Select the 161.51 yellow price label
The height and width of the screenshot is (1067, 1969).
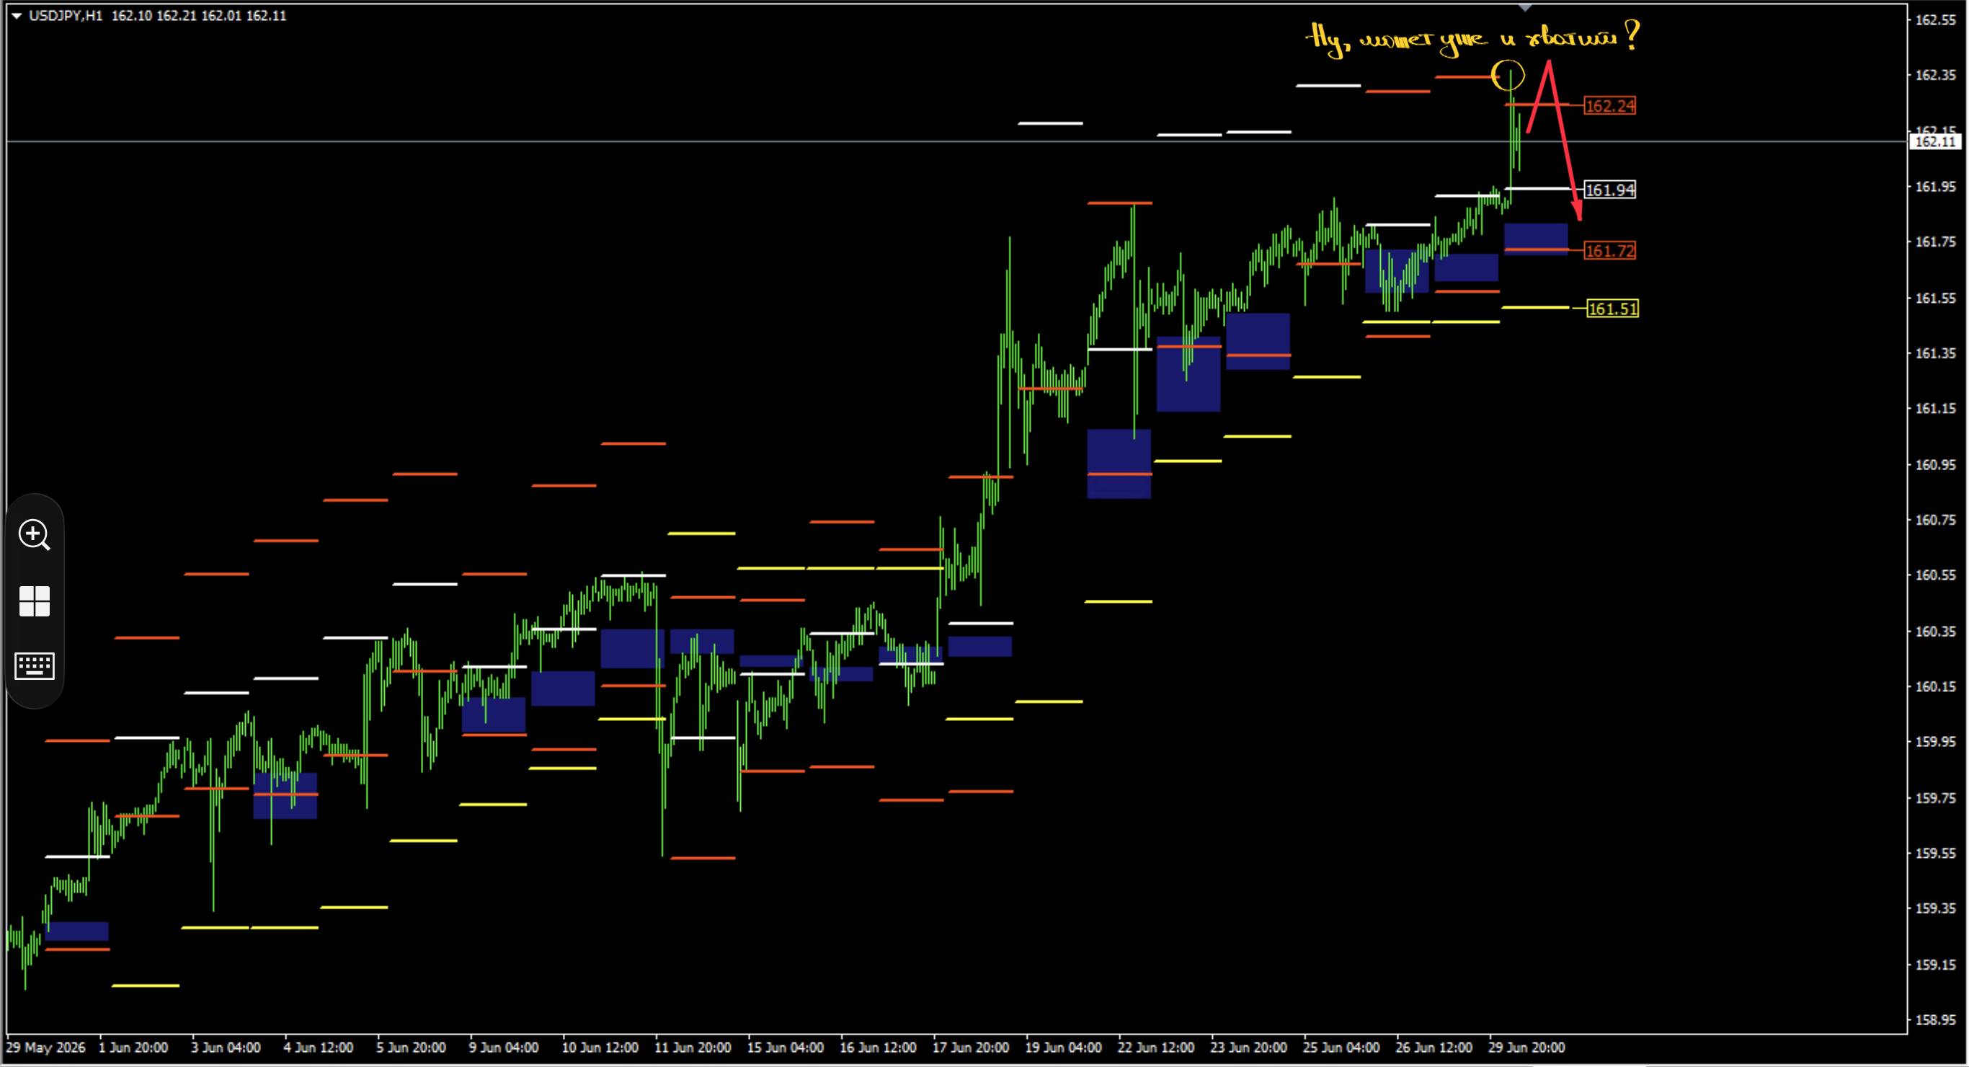point(1612,309)
